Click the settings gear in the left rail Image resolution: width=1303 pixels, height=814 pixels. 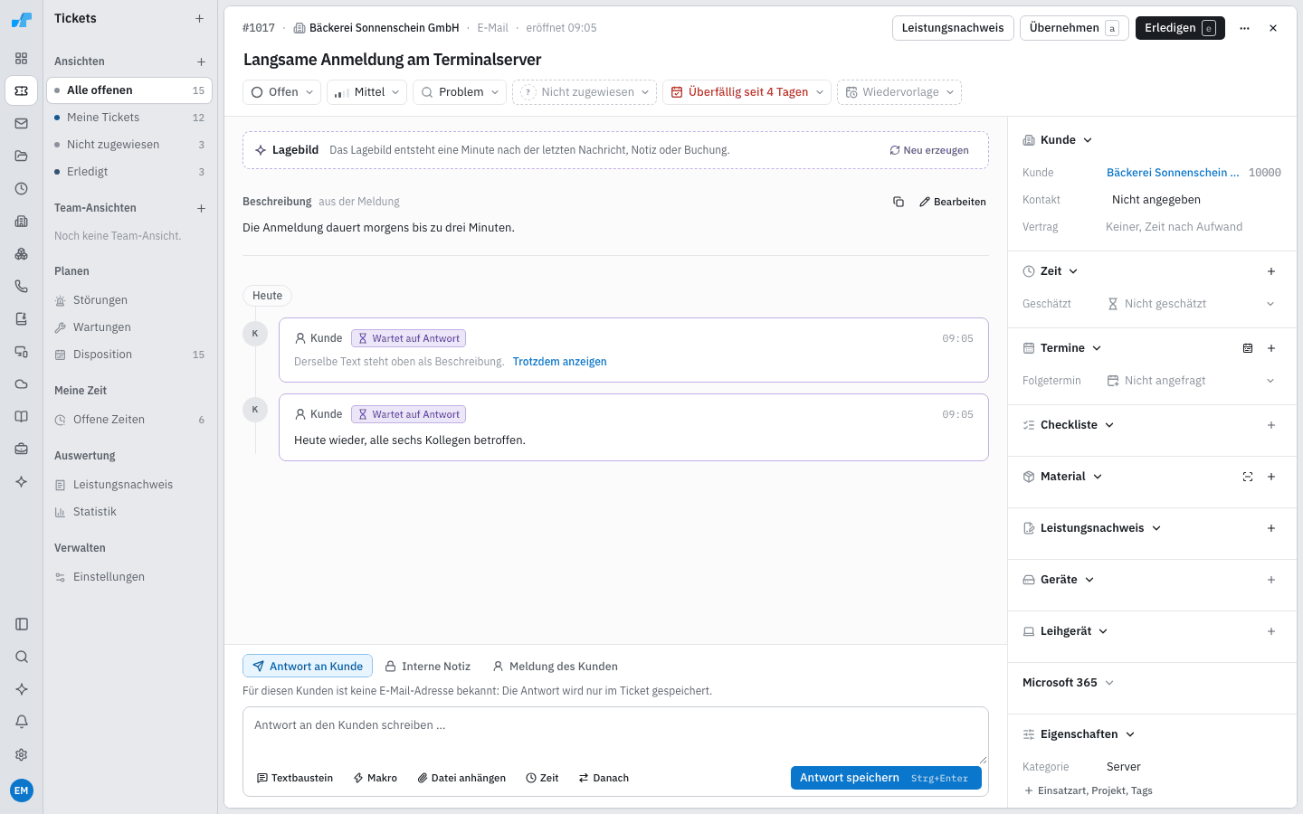click(22, 754)
